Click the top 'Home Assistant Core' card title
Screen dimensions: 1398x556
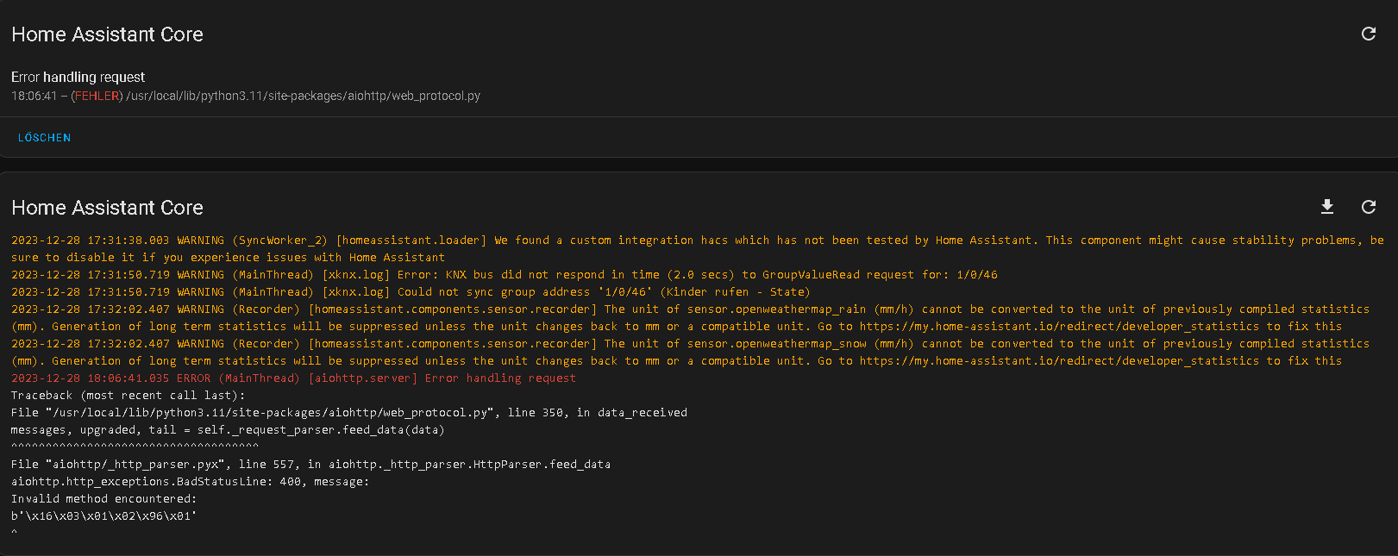coord(108,34)
